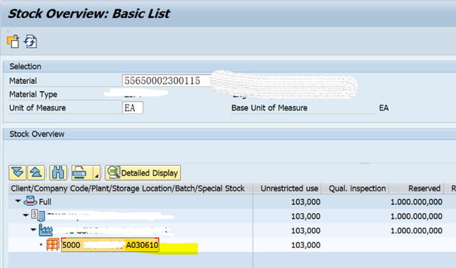
Task: Click the Qual. inspection column header
Action: [x=357, y=188]
